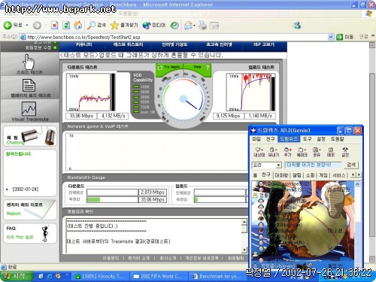Open the address bar URL dropdown
This screenshot has width=376, height=282.
point(331,37)
